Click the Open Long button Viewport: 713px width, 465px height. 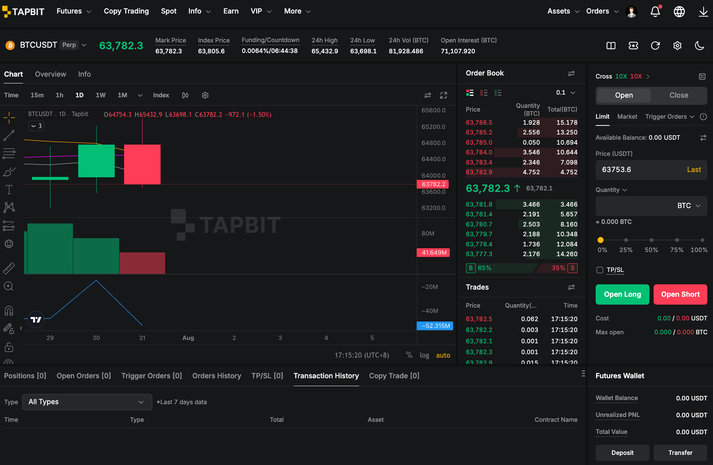coord(622,294)
